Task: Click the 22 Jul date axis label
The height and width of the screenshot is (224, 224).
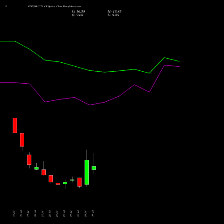Action: click(50, 214)
